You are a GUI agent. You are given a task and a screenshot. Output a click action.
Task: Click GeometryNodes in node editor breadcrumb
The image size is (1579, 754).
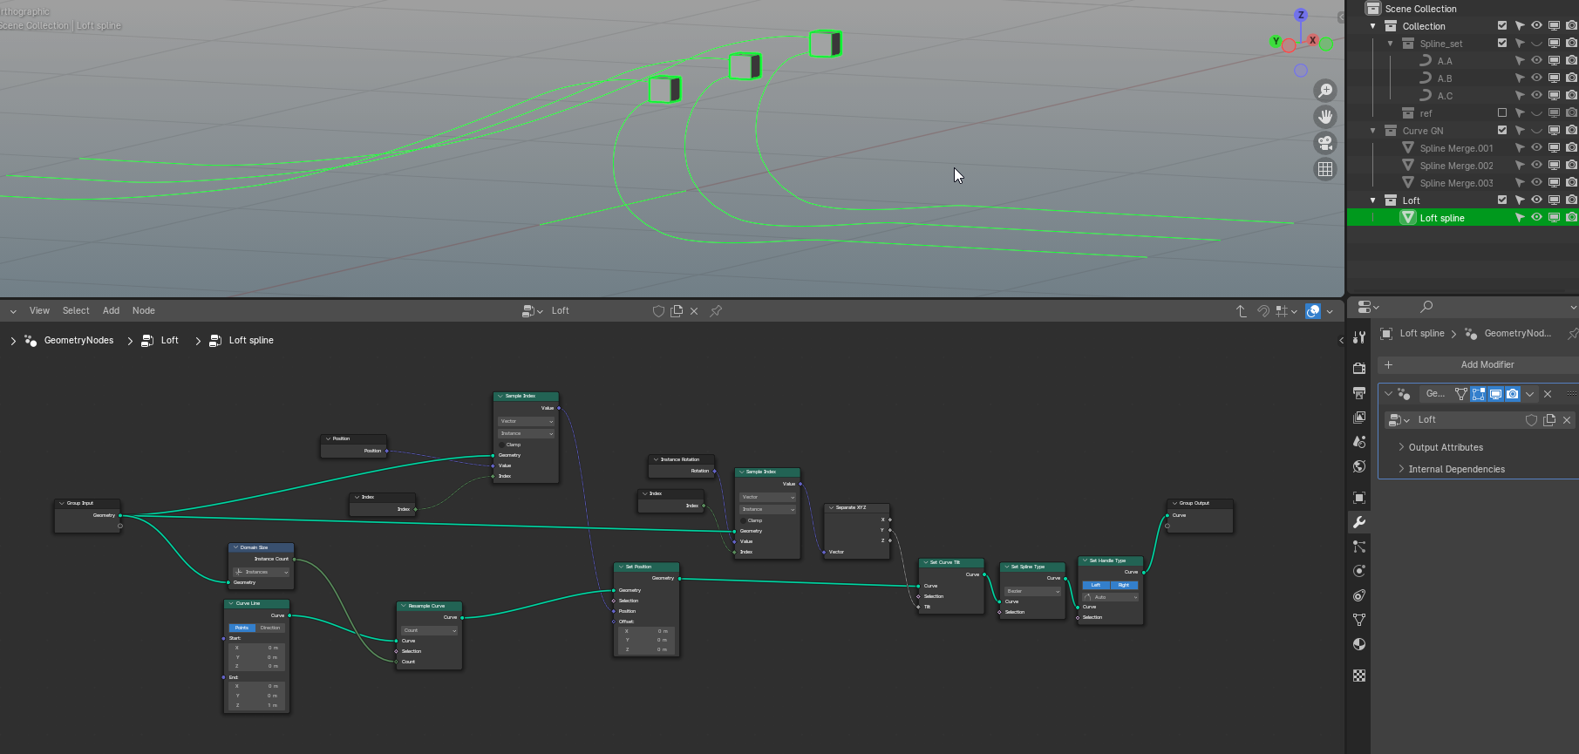point(78,341)
